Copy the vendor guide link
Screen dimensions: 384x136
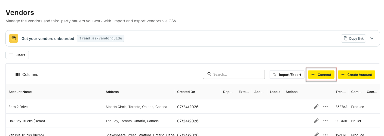coord(354,38)
